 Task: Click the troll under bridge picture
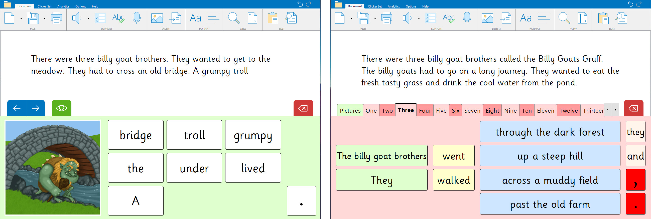click(x=53, y=168)
